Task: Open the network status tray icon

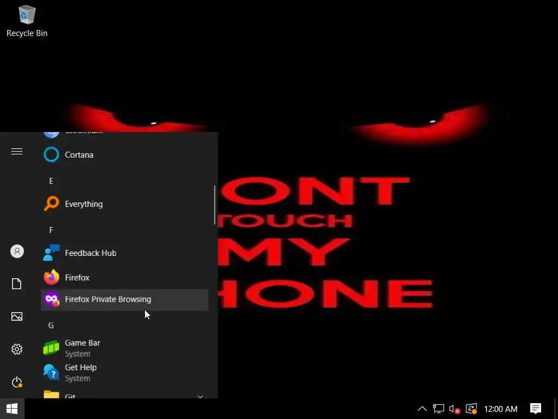Action: coord(439,409)
